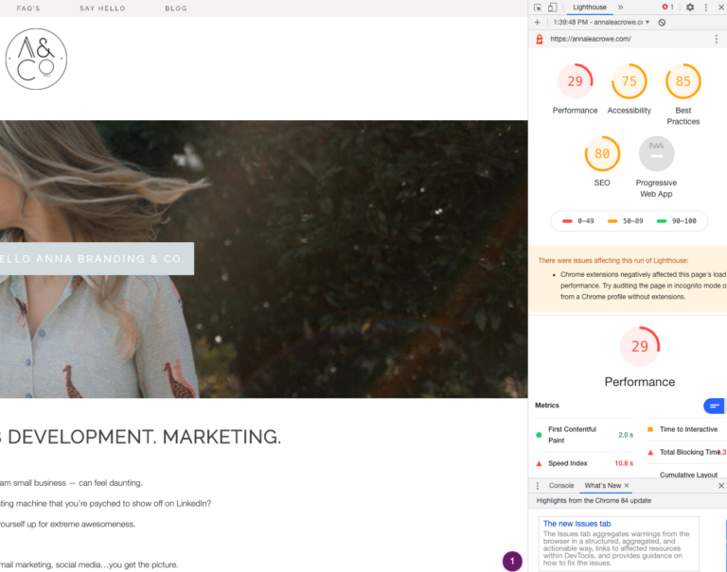Select the What's New drawer tab
Screen dimensions: 727x572
(602, 485)
